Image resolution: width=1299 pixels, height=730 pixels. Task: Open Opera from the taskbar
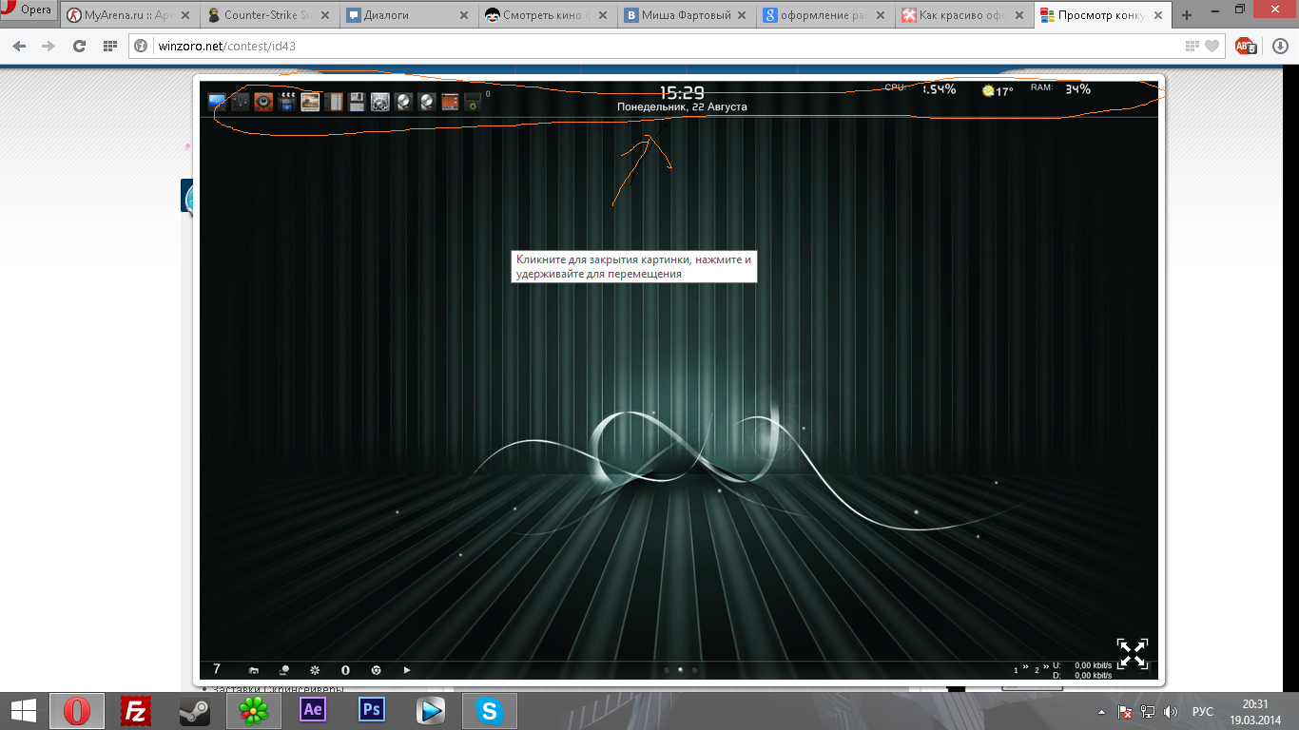(x=77, y=710)
